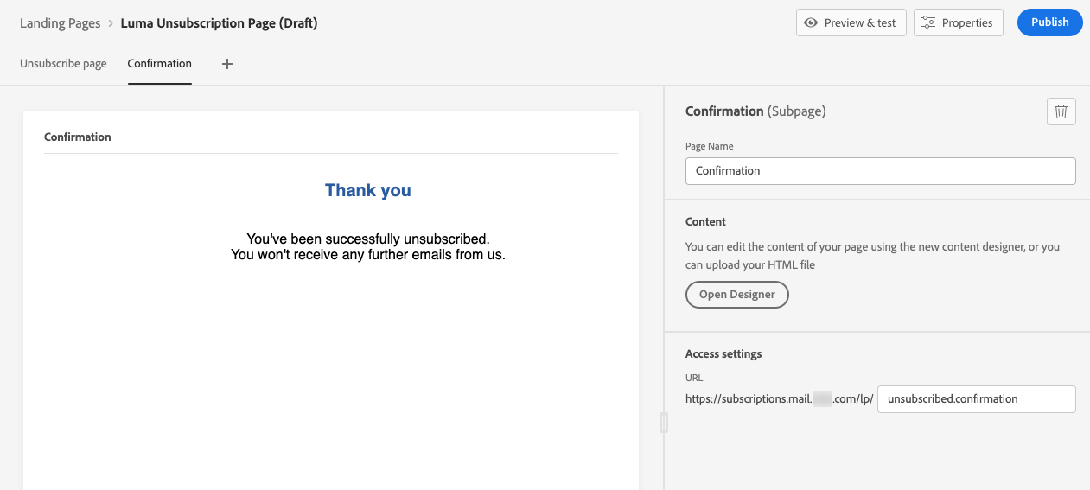Click the subscriptions.mail URL prefix text
Screen dimensions: 1090x490
(x=748, y=399)
